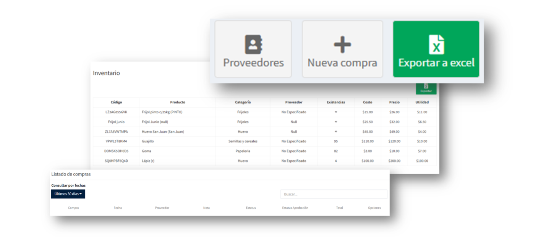This screenshot has width=546, height=250.
Task: Click the Utilidad column header
Action: click(x=422, y=102)
